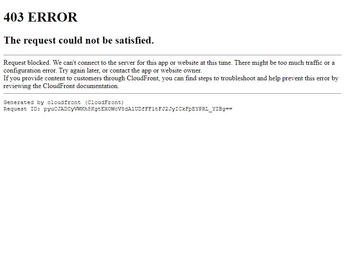Click "configuration error" text
The width and height of the screenshot is (345, 259).
coord(30,70)
